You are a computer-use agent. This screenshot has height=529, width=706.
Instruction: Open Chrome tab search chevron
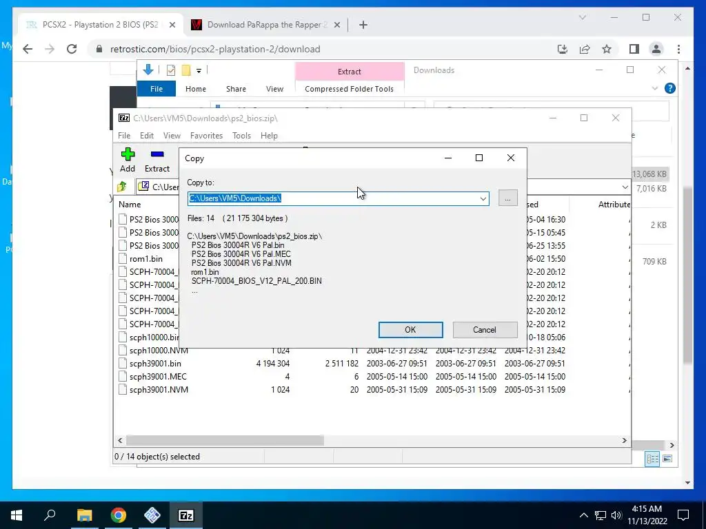(582, 17)
